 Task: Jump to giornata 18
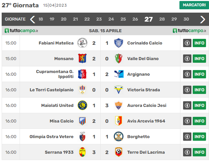tap(41, 19)
